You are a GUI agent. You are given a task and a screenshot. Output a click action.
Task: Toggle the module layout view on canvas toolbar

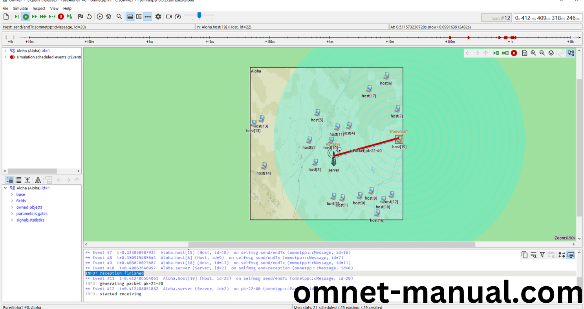click(x=571, y=53)
